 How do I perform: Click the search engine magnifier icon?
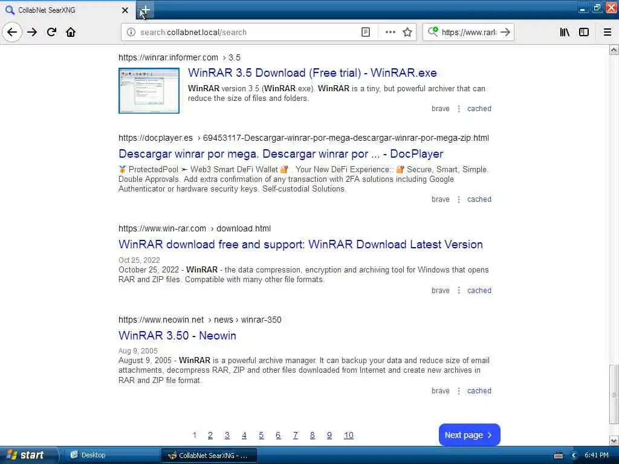point(433,32)
